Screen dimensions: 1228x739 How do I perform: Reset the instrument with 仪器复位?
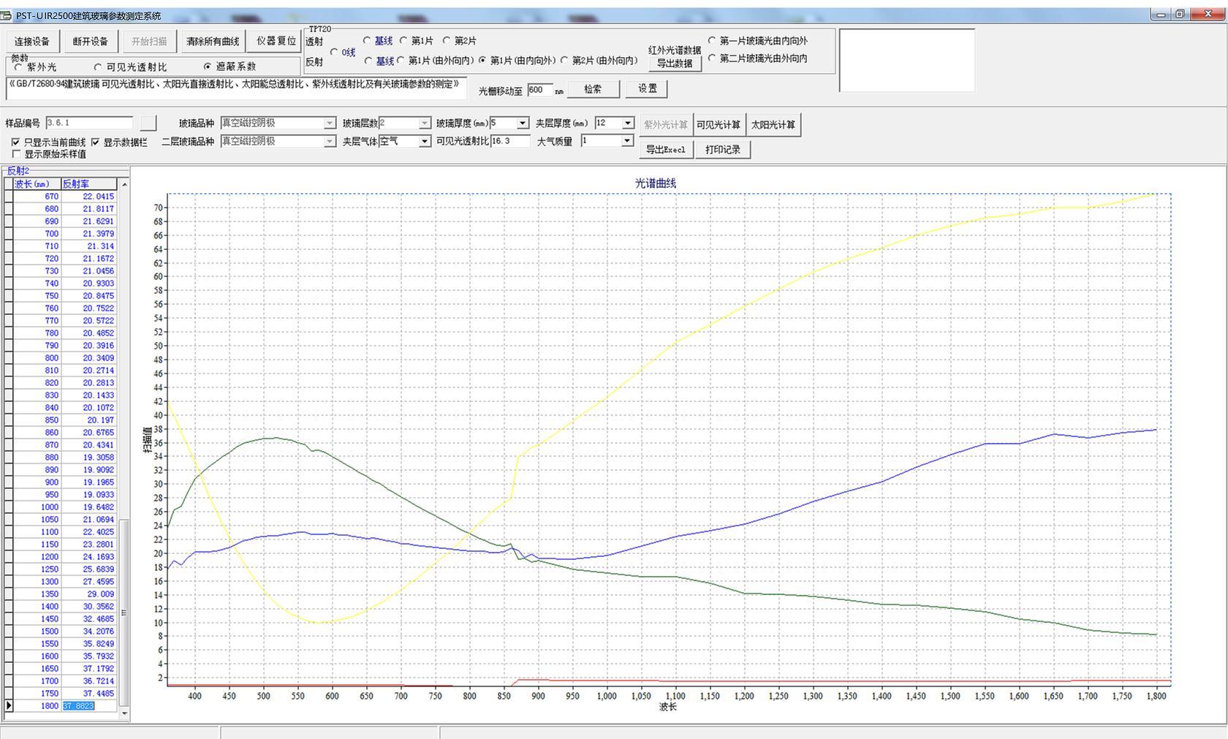coord(276,41)
